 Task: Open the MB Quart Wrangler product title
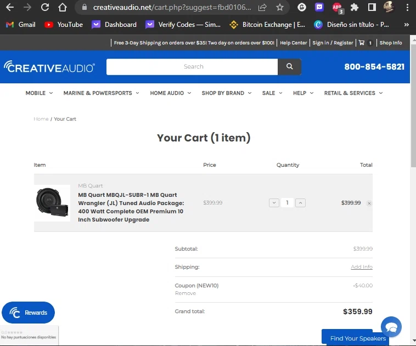(x=131, y=207)
